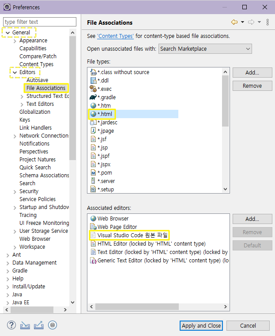Image resolution: width=275 pixels, height=336 pixels.
Task: Click the Web Browser editor globe icon
Action: pos(93,219)
